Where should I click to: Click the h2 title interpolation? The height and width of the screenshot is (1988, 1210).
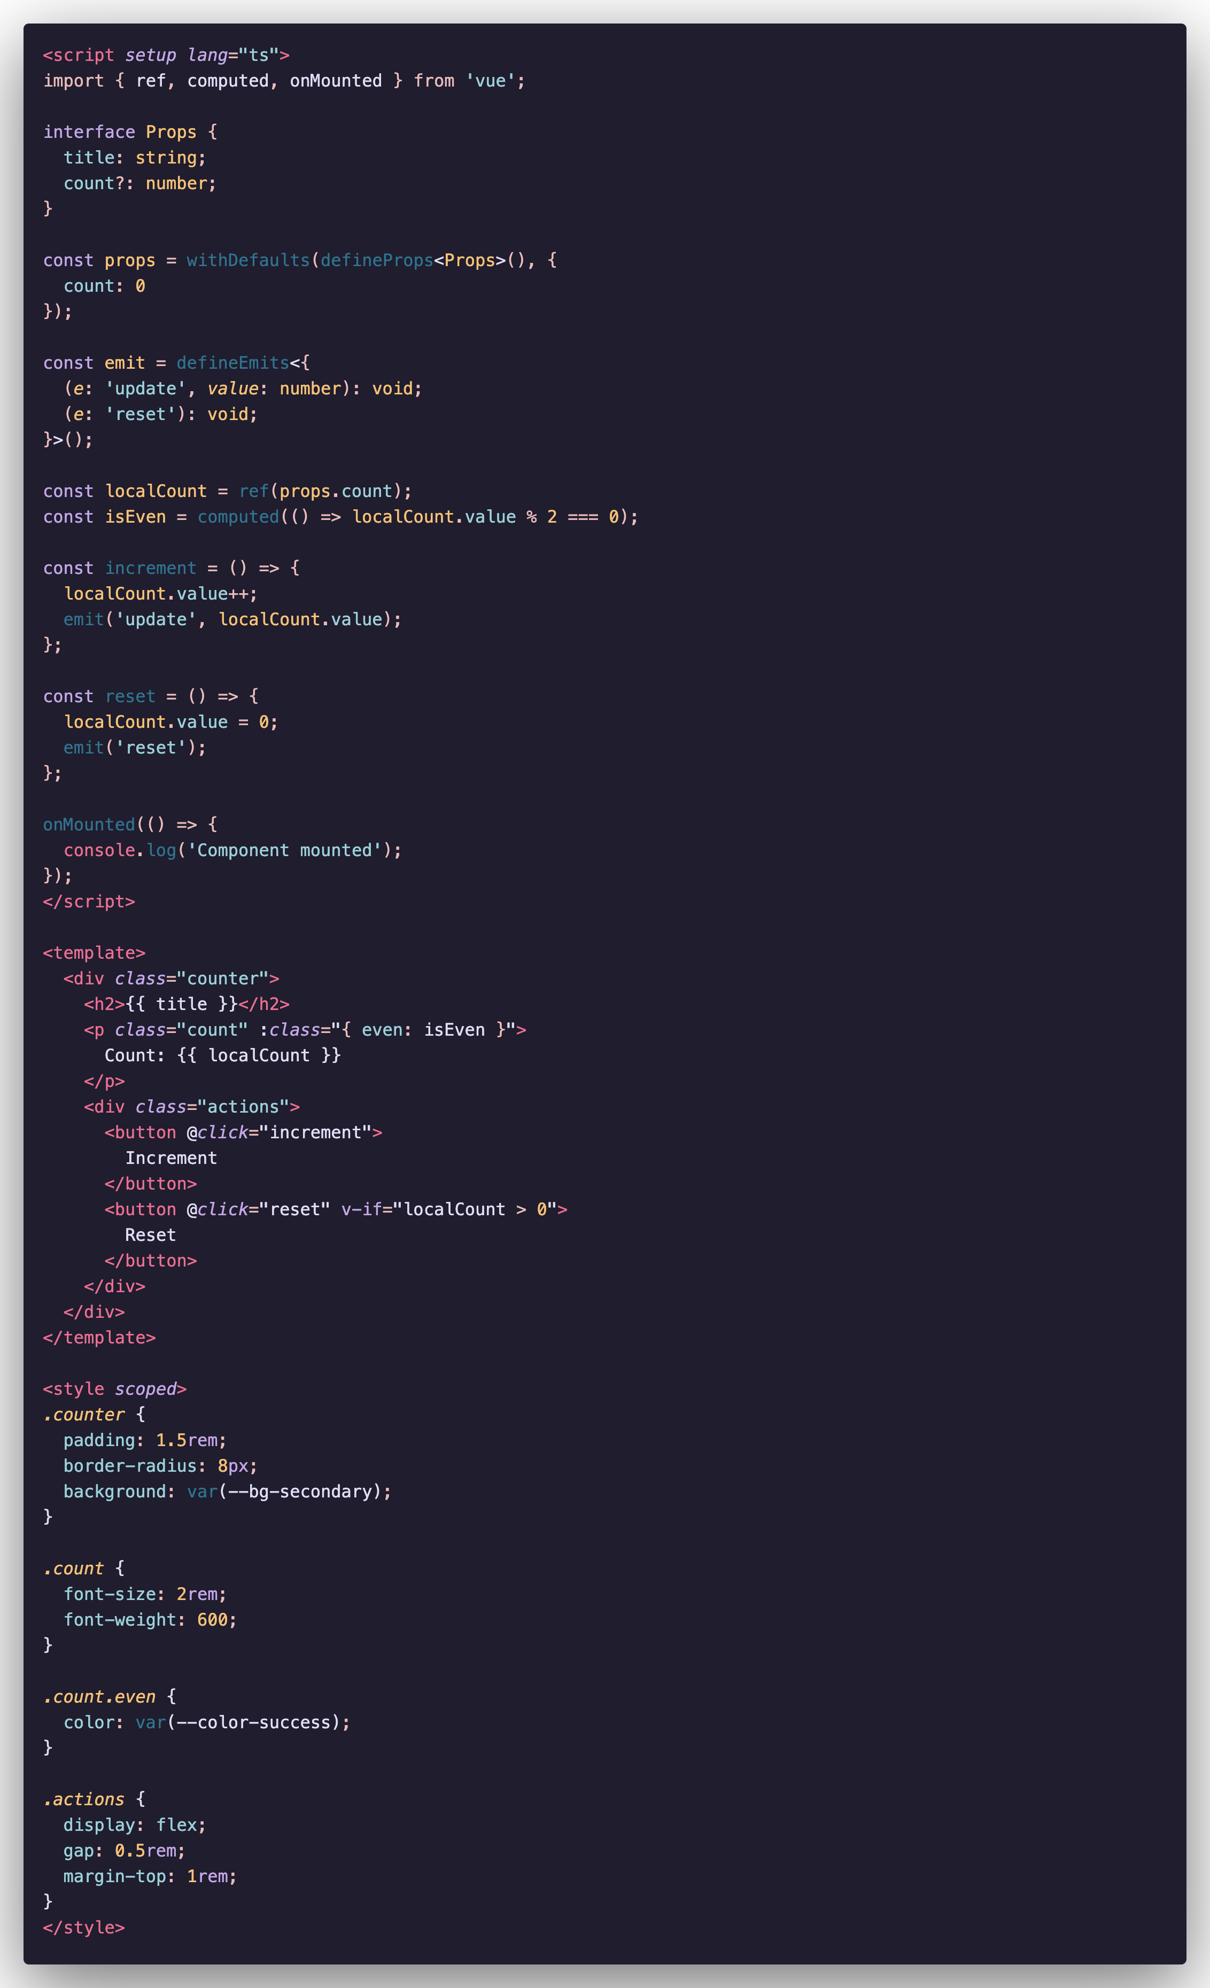pyautogui.click(x=182, y=1004)
